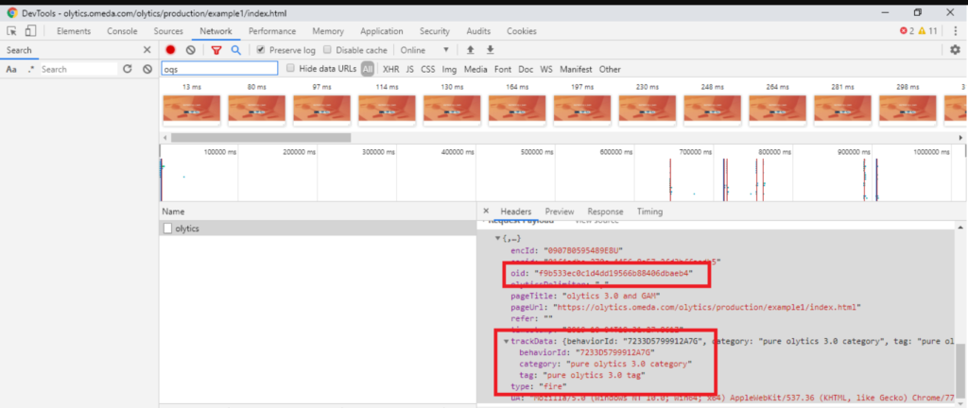Click the red record network log button

171,50
